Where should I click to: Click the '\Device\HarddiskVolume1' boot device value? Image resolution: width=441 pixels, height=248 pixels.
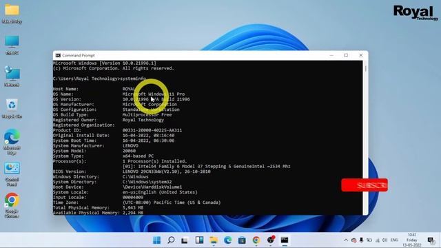coord(152,187)
